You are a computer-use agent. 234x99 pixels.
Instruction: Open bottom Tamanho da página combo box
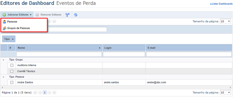pos(225,93)
